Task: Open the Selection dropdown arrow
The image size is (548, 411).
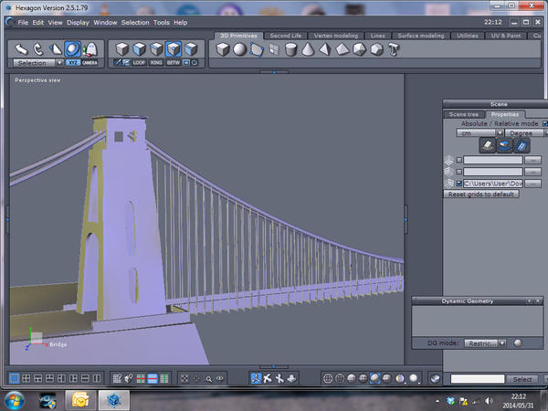Action: (59, 63)
